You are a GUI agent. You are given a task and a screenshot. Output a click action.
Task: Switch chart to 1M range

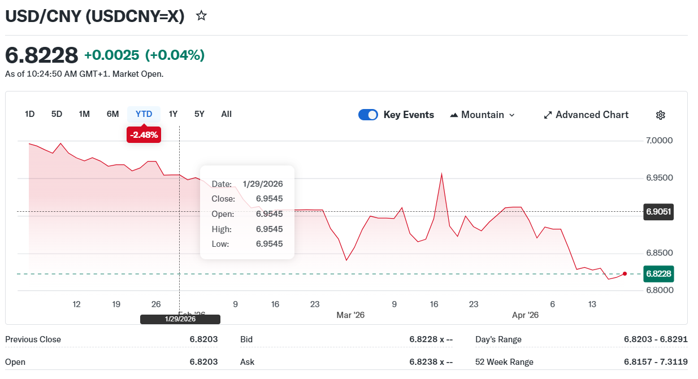[84, 114]
